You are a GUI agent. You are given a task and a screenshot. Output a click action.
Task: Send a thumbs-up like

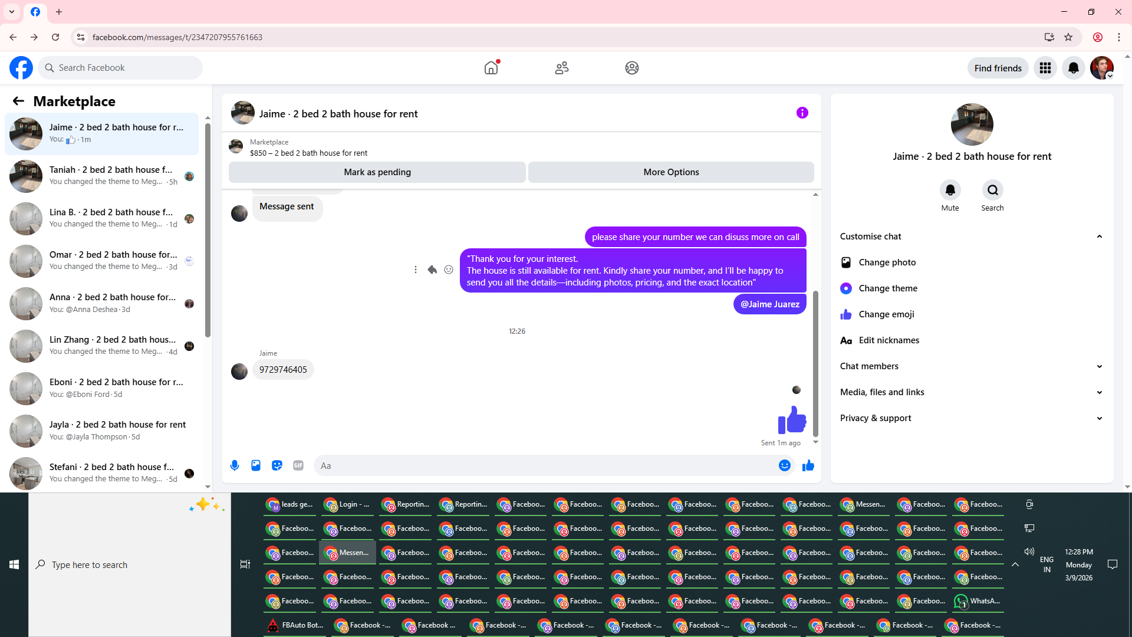point(808,465)
